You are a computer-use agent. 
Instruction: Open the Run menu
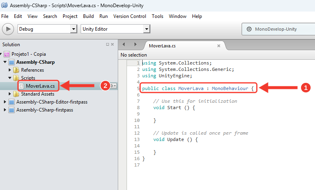103,16
